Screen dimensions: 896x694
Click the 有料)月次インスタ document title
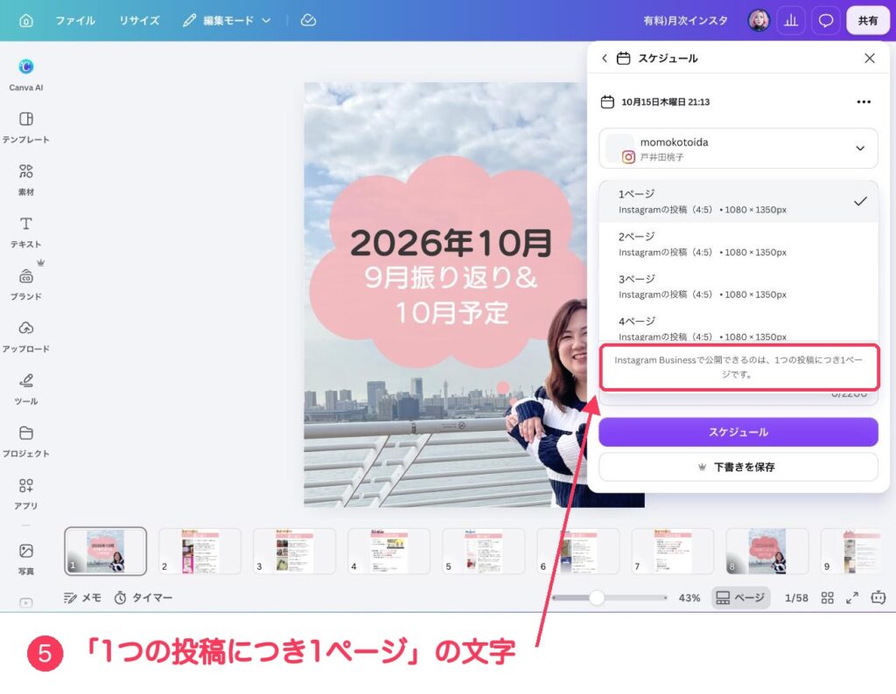coord(685,21)
